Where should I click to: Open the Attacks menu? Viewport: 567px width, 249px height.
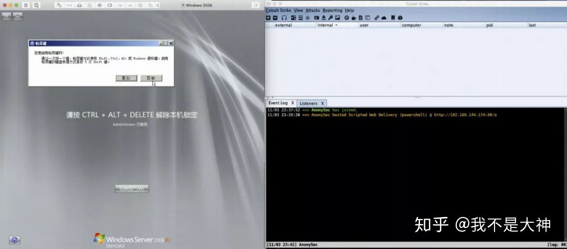pyautogui.click(x=313, y=11)
